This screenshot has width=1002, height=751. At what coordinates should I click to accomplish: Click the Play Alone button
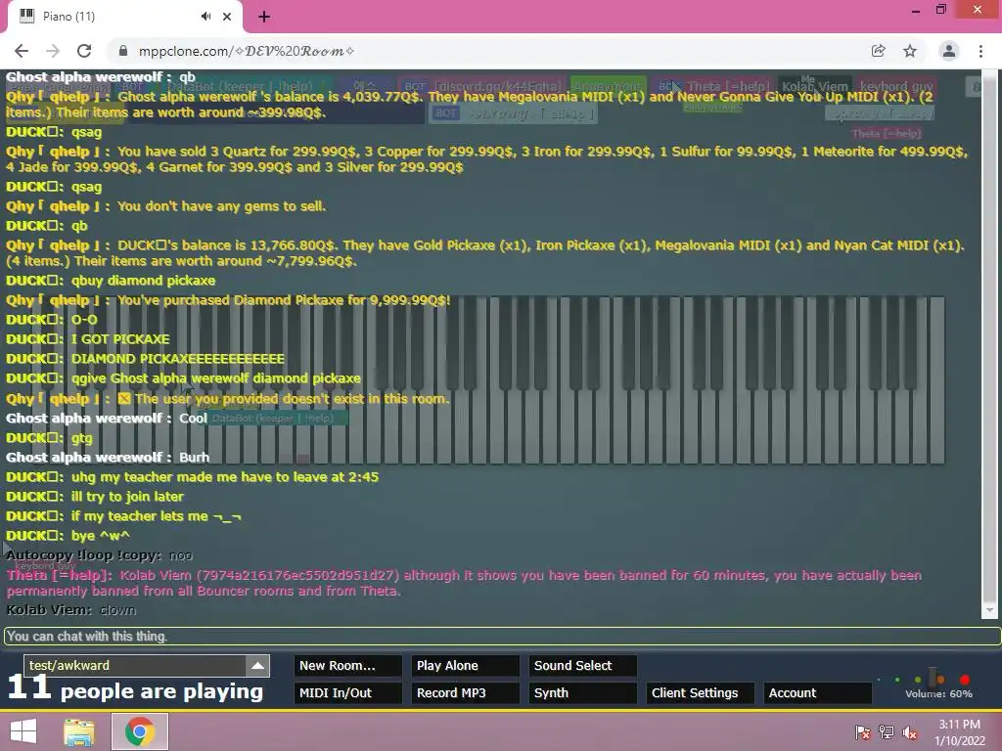click(x=465, y=665)
